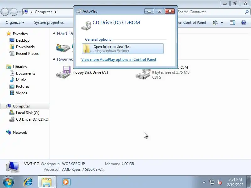Click the Show desktop strip
251x188 pixels.
coord(249,182)
